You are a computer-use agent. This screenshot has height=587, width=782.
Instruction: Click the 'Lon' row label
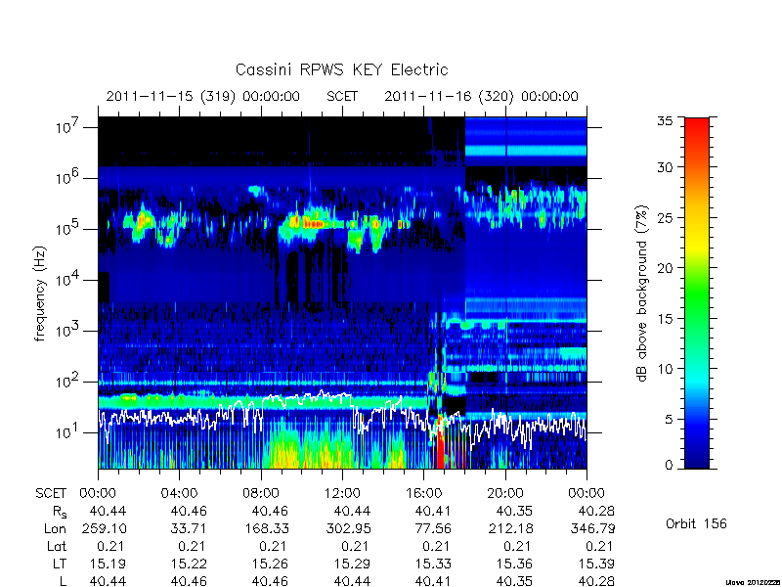click(56, 528)
